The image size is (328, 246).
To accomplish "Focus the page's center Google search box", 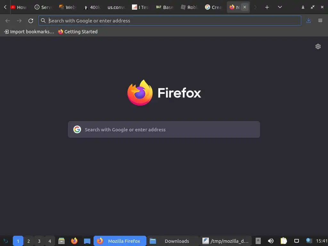I will coord(164,129).
